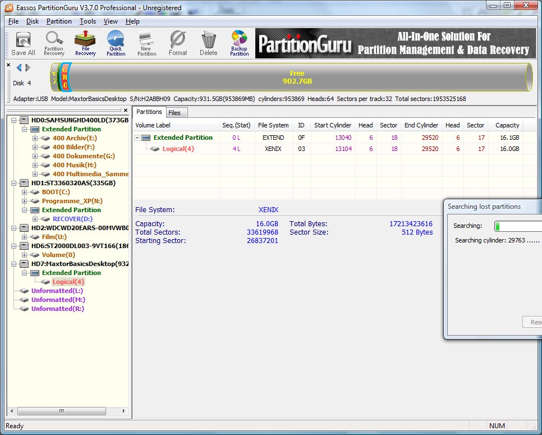
Task: Click the highlighted partition segment in disk map
Action: click(65, 77)
